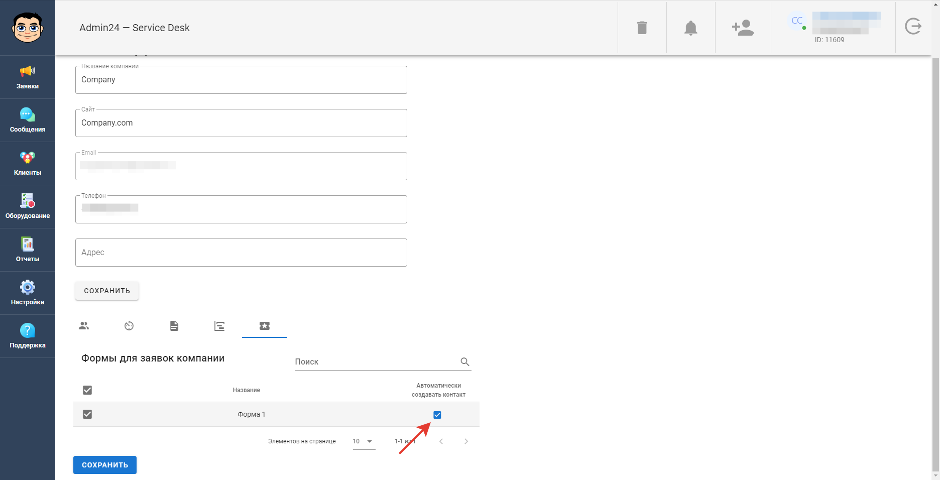940x480 pixels.
Task: Switch to the timer clock tab
Action: click(x=129, y=326)
